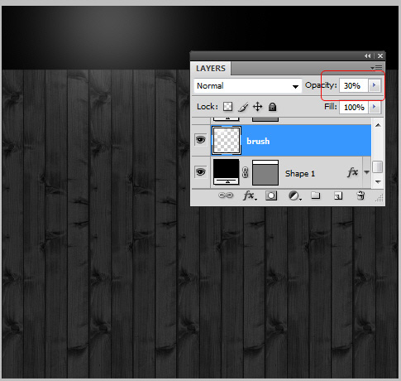This screenshot has height=381, width=401.
Task: Hide the brush layer
Action: click(200, 140)
